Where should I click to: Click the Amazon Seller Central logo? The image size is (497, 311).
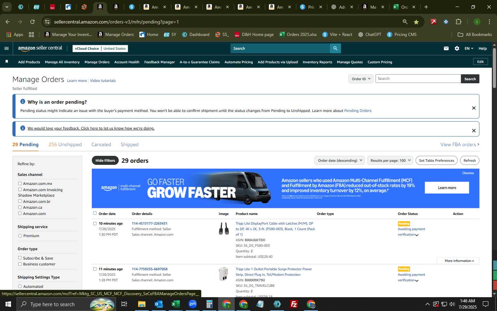[40, 48]
